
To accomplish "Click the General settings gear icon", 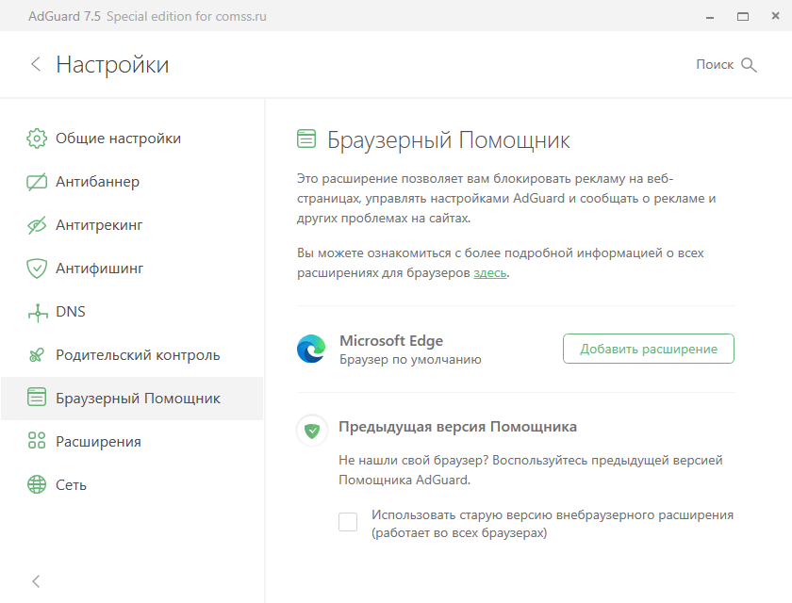I will [37, 139].
